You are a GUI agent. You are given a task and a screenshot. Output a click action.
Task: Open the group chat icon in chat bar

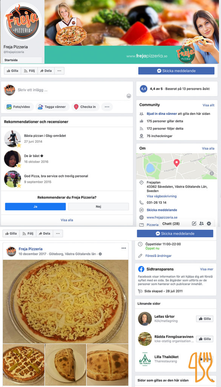[201, 223]
